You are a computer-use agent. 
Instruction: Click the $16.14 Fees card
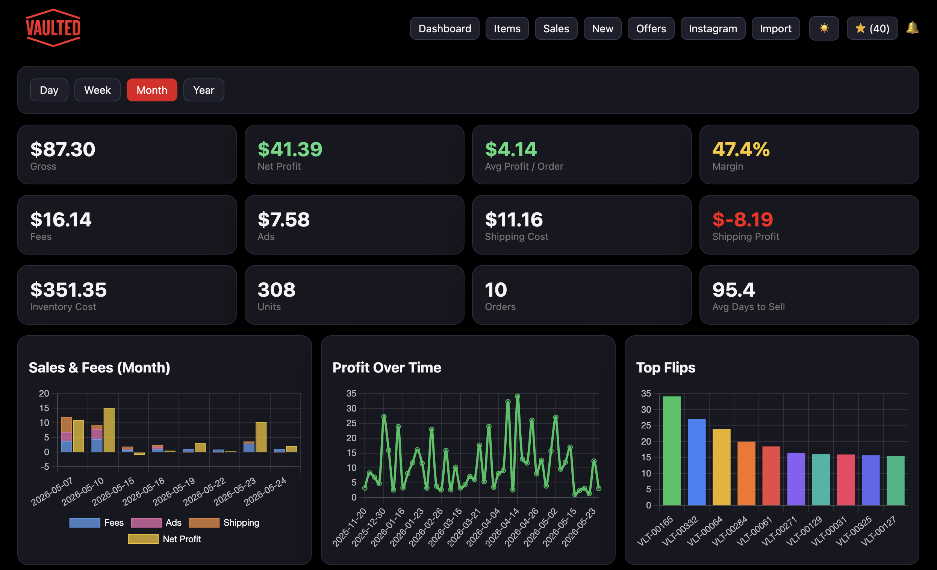pos(127,225)
